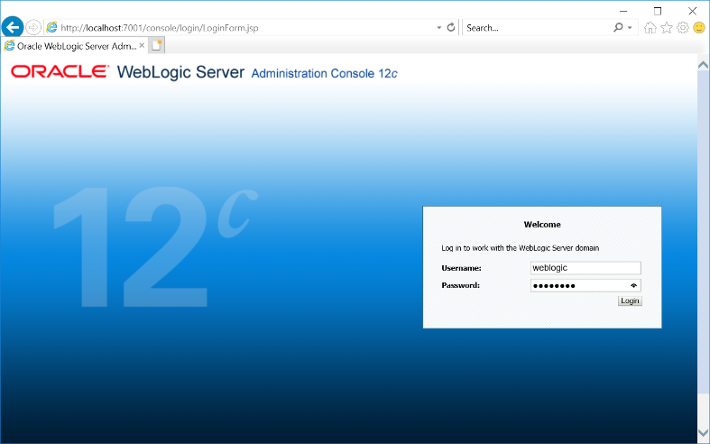This screenshot has height=444, width=710.
Task: Click the 'Username:' label
Action: click(x=461, y=268)
